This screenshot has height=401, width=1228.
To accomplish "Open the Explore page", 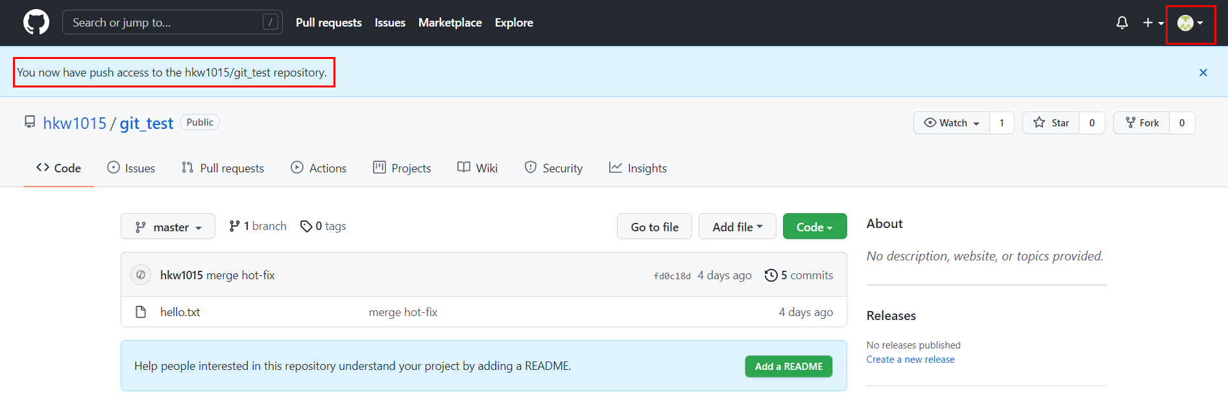I will 514,23.
